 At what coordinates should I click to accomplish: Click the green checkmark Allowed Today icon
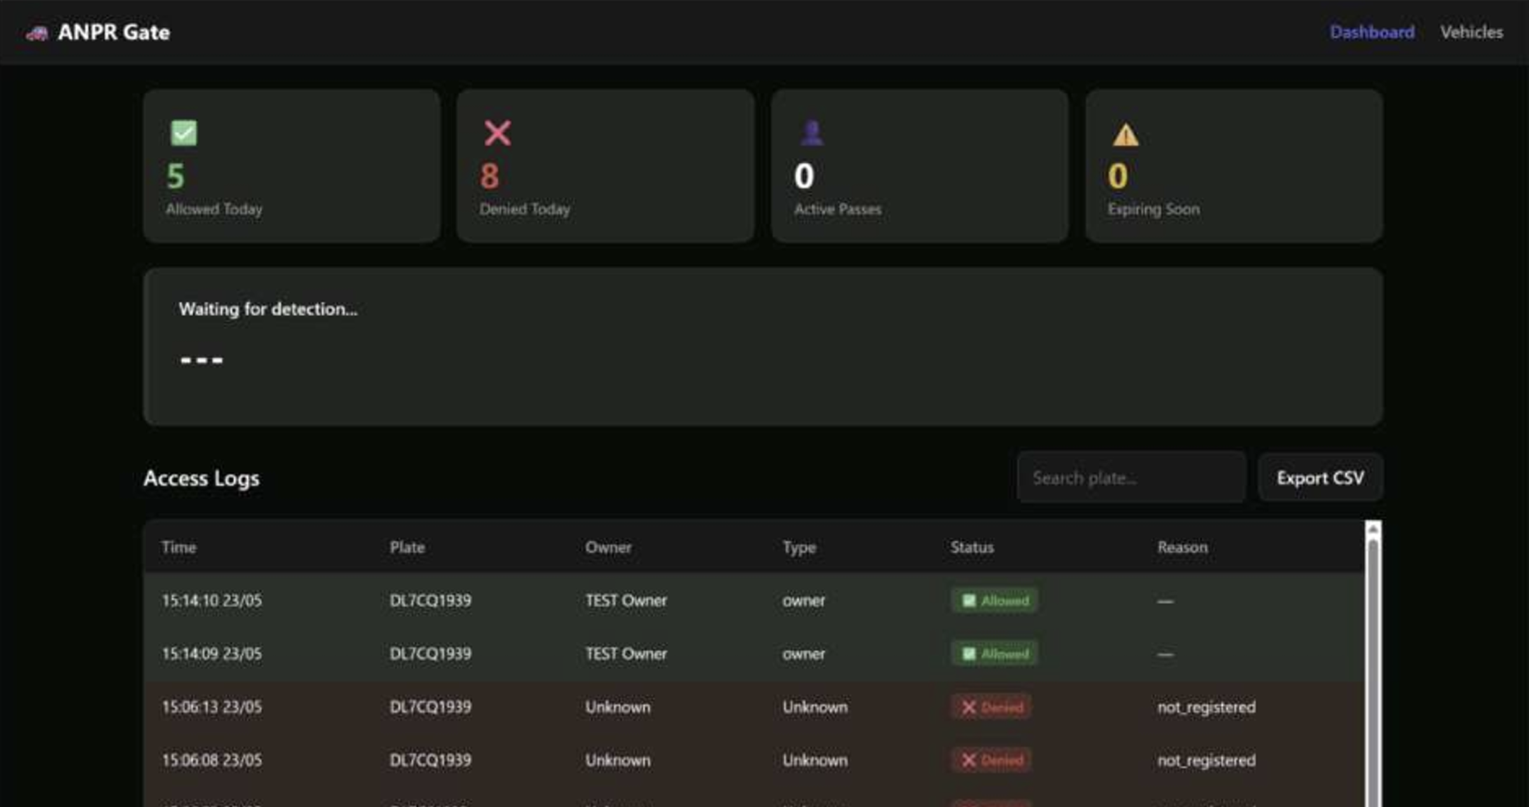tap(184, 133)
